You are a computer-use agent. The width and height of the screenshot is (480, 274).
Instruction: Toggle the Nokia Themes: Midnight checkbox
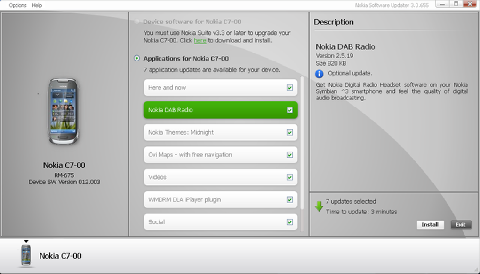(289, 132)
